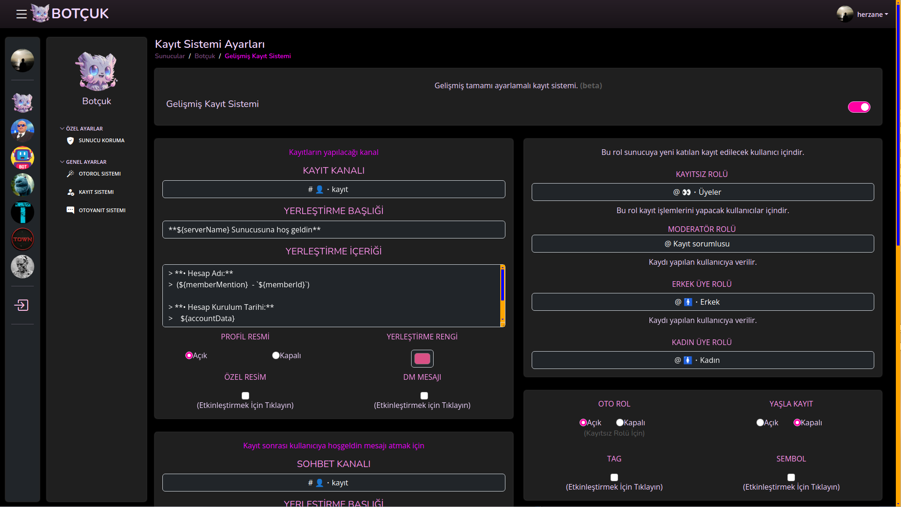The width and height of the screenshot is (901, 507).
Task: Click the Otorol Sistemi magic wand icon
Action: click(70, 174)
